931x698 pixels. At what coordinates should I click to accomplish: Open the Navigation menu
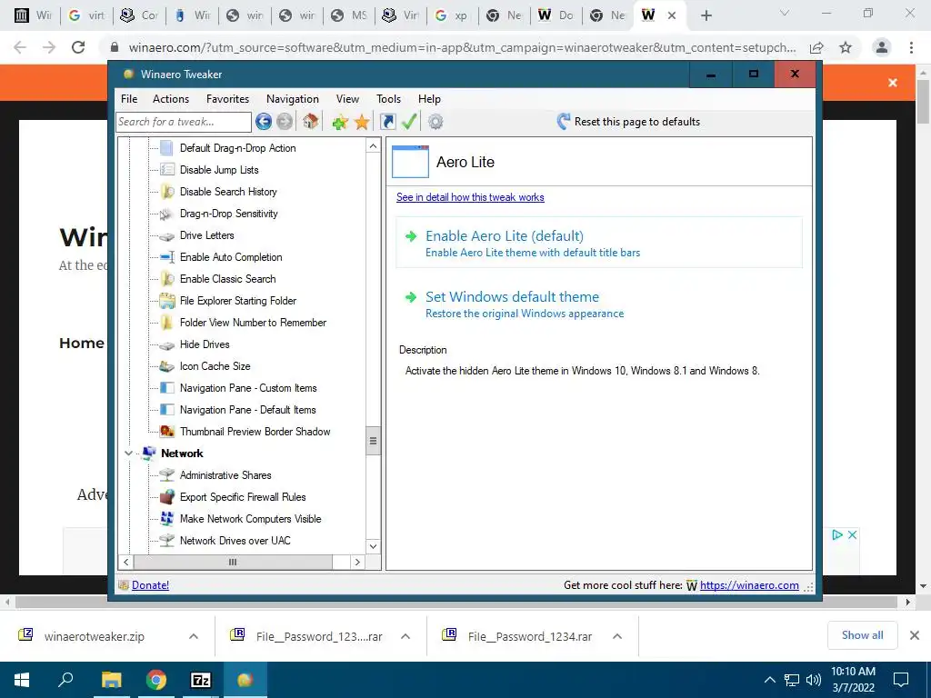(x=292, y=99)
